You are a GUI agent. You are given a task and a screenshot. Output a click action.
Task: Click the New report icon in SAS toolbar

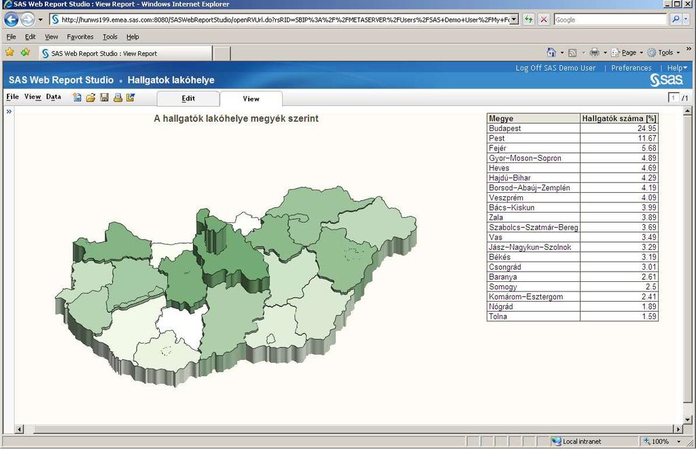(77, 98)
